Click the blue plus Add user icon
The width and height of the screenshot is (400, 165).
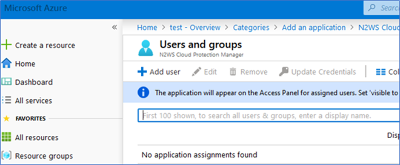pyautogui.click(x=142, y=72)
